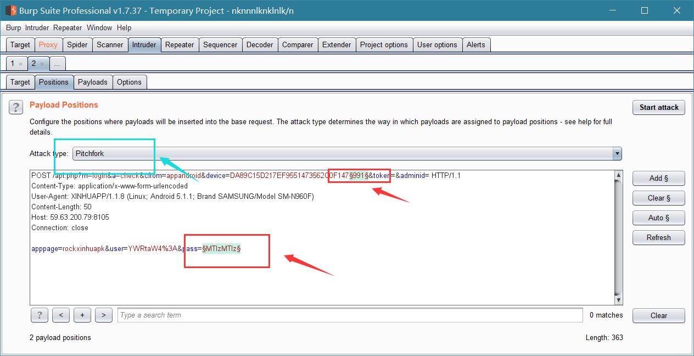Click the Add § button
Image resolution: width=694 pixels, height=356 pixels.
coord(659,178)
